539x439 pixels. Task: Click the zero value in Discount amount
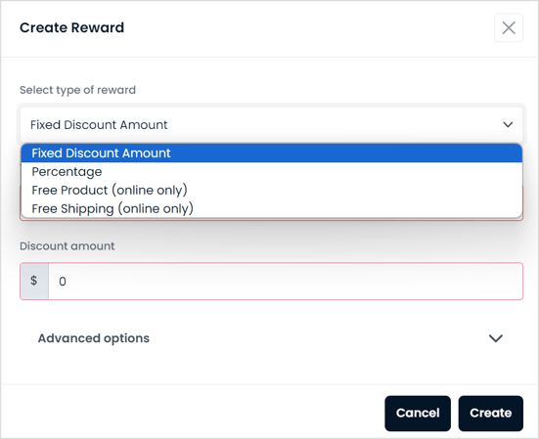[x=63, y=282]
